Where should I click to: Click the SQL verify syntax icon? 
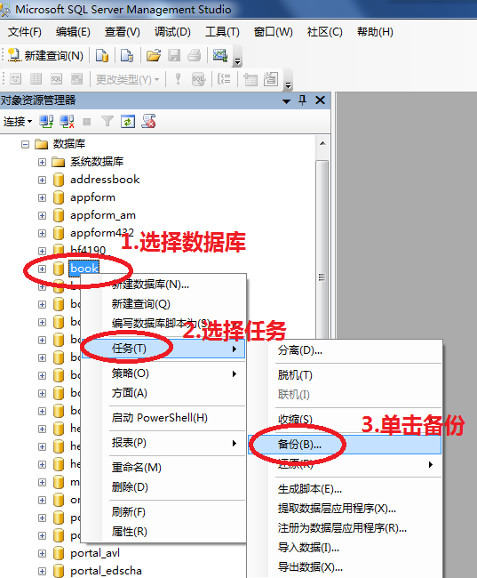198,79
